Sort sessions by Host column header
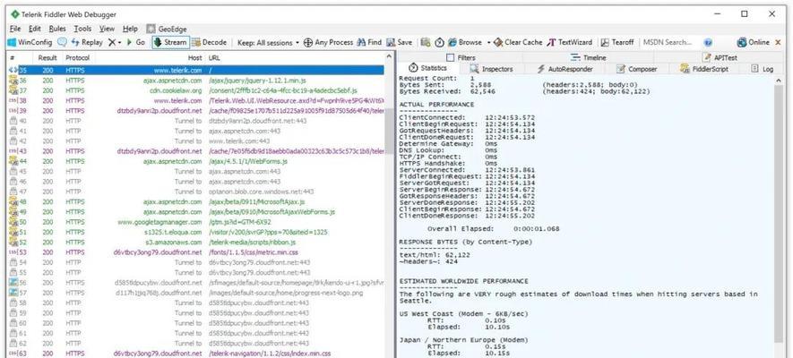793x358 pixels. click(x=150, y=58)
